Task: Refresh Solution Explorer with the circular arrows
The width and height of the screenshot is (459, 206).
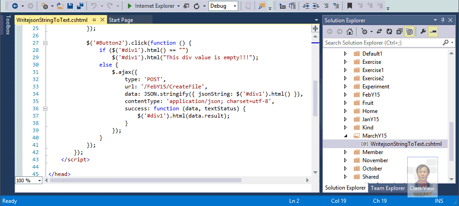Action: (389, 31)
